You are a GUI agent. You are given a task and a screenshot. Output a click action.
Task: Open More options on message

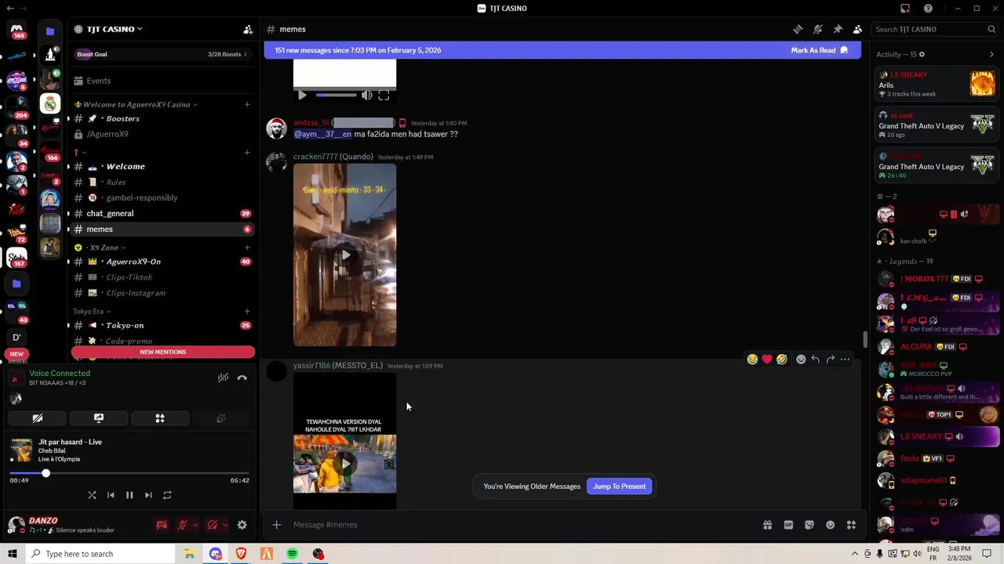point(845,359)
